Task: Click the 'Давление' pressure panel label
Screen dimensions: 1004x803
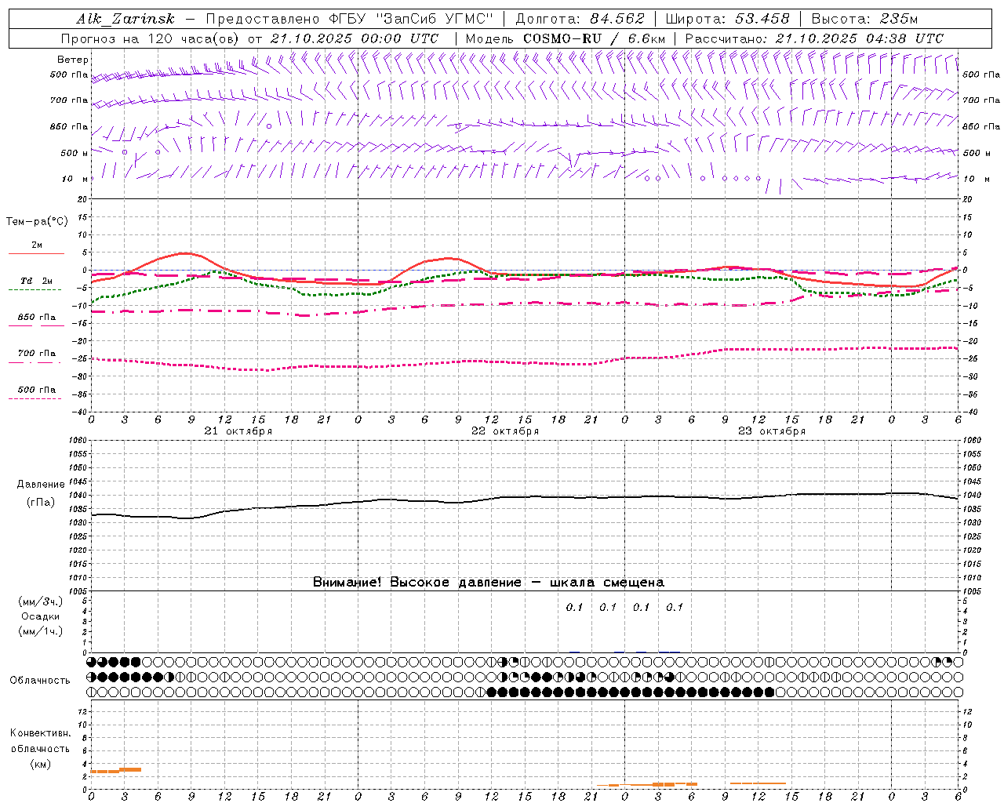Action: point(41,485)
